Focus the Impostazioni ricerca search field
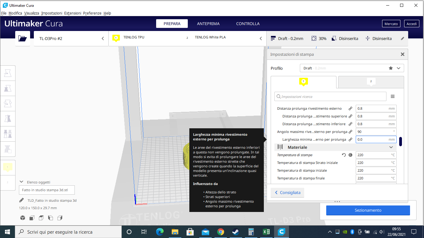 [330, 96]
